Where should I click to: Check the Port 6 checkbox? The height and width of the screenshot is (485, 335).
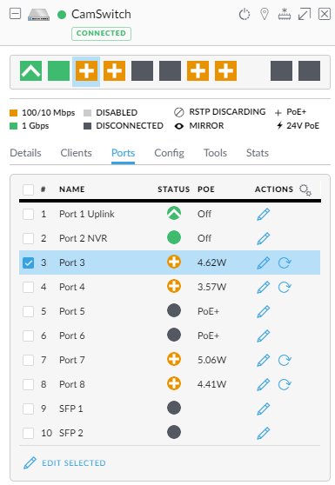click(28, 336)
